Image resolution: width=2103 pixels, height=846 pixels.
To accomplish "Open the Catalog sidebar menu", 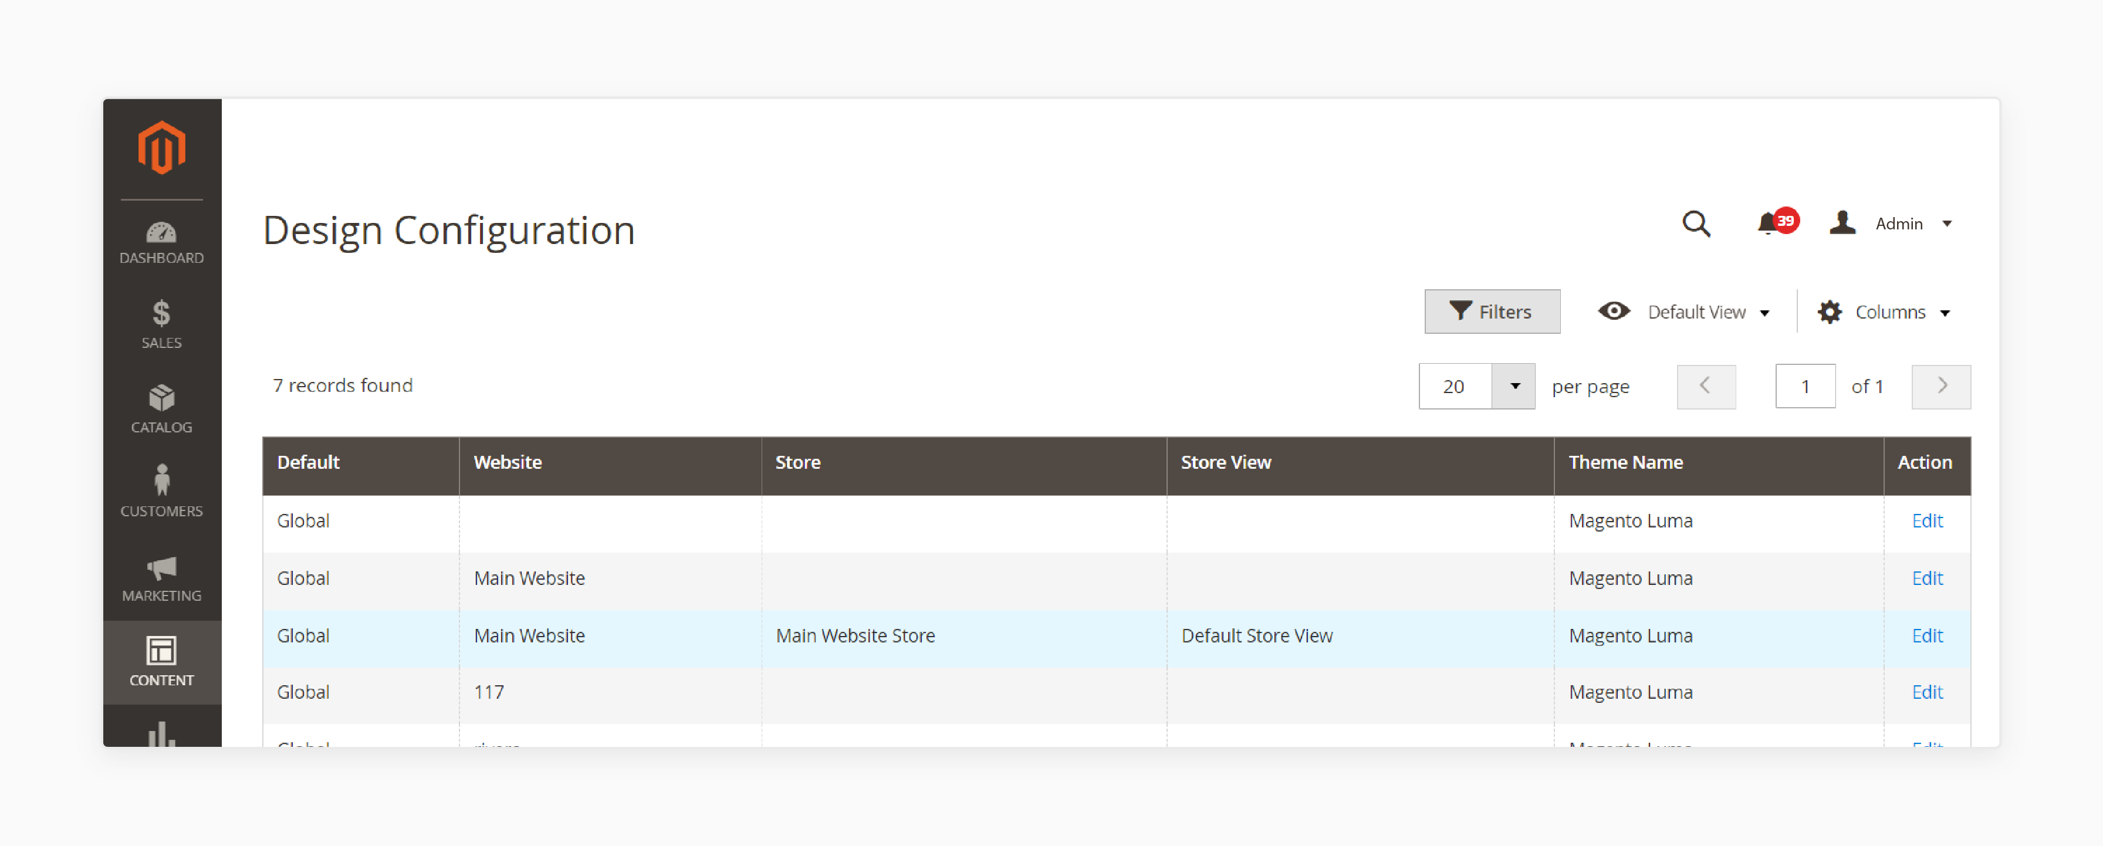I will tap(161, 409).
